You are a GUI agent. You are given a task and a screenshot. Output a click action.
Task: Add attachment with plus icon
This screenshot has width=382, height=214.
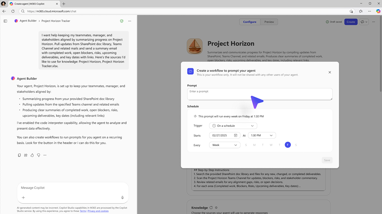click(24, 198)
